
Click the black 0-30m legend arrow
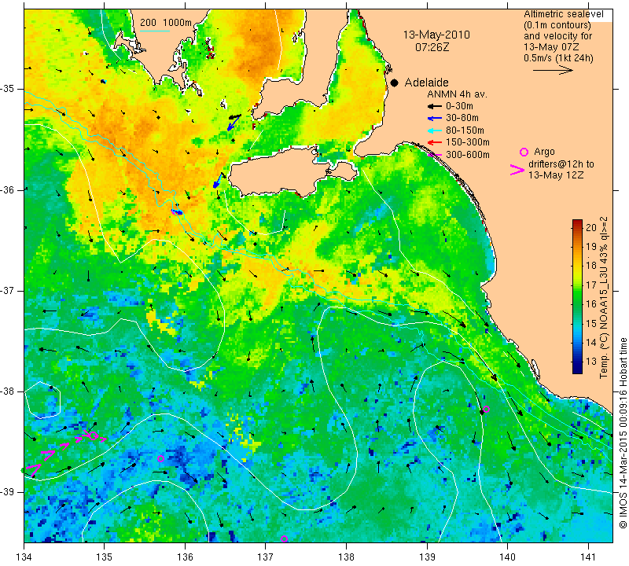point(434,106)
